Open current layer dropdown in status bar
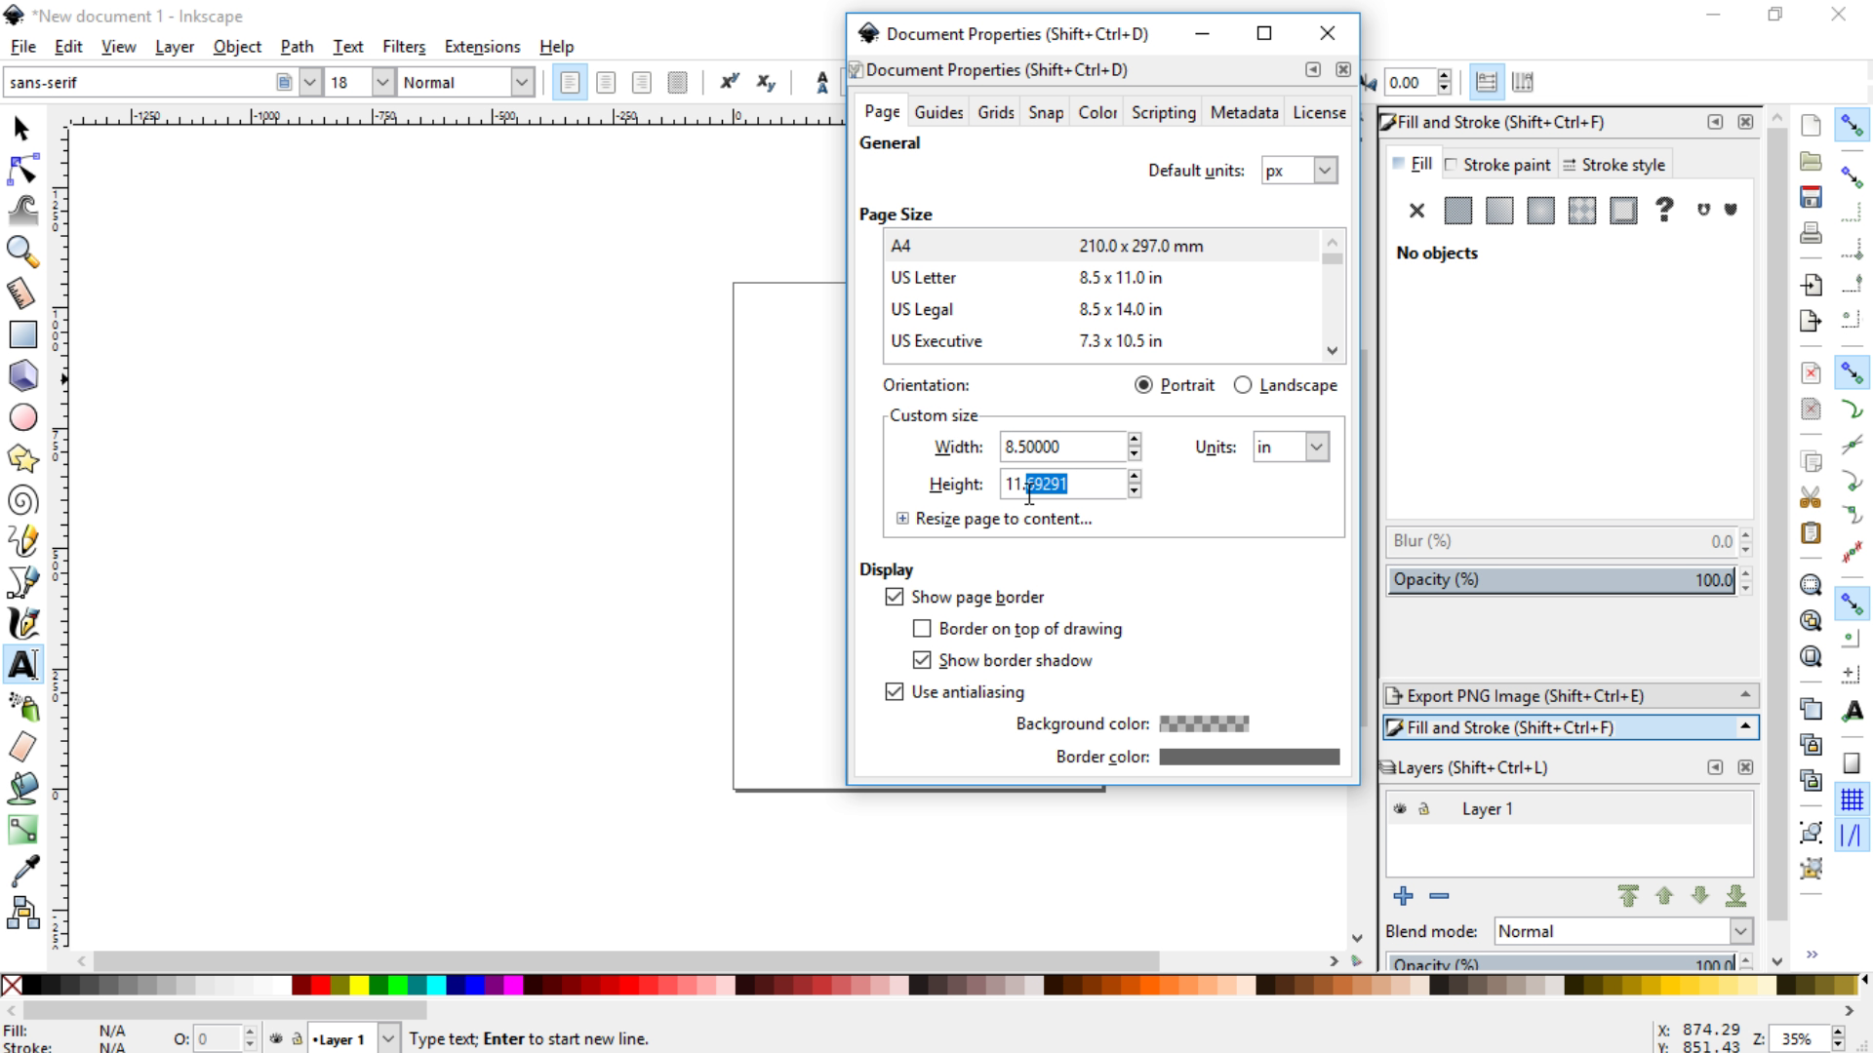 tap(387, 1038)
